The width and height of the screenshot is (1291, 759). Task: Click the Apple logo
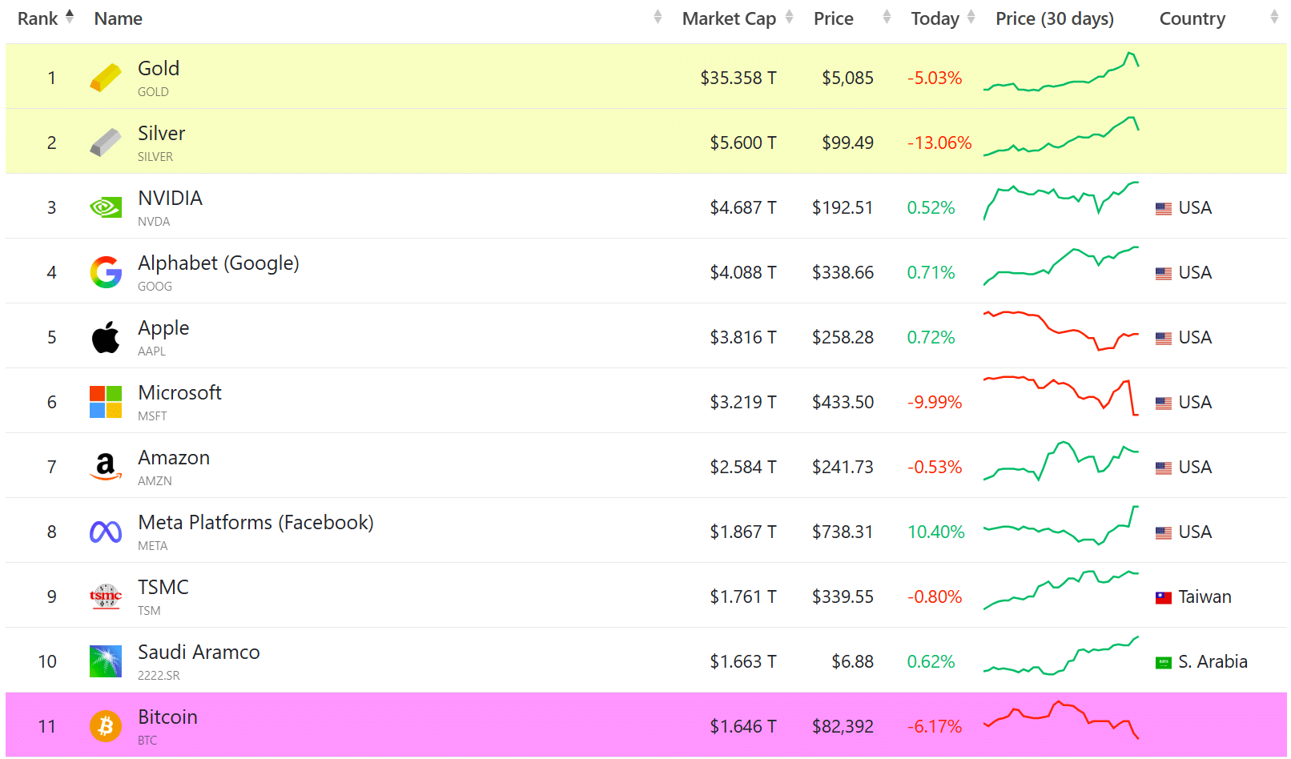point(105,336)
